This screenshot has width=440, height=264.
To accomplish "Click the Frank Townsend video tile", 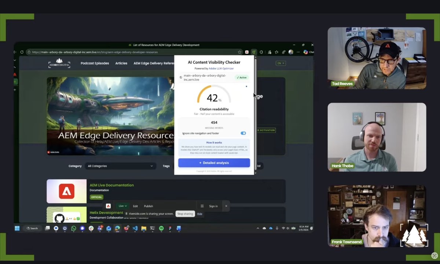I will [377, 216].
